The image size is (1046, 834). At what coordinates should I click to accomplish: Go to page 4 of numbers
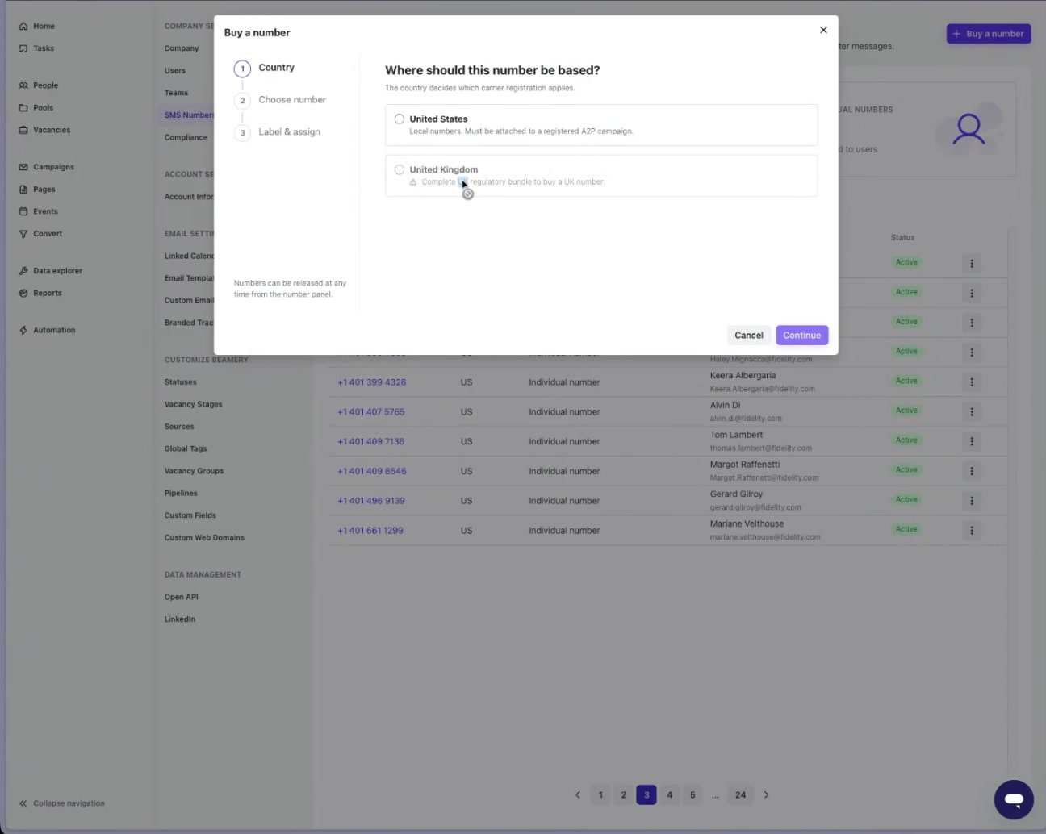[x=669, y=795]
